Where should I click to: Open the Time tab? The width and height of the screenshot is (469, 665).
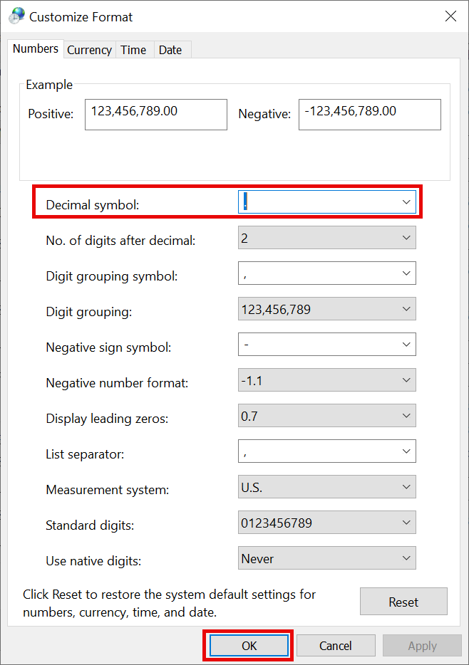(133, 50)
